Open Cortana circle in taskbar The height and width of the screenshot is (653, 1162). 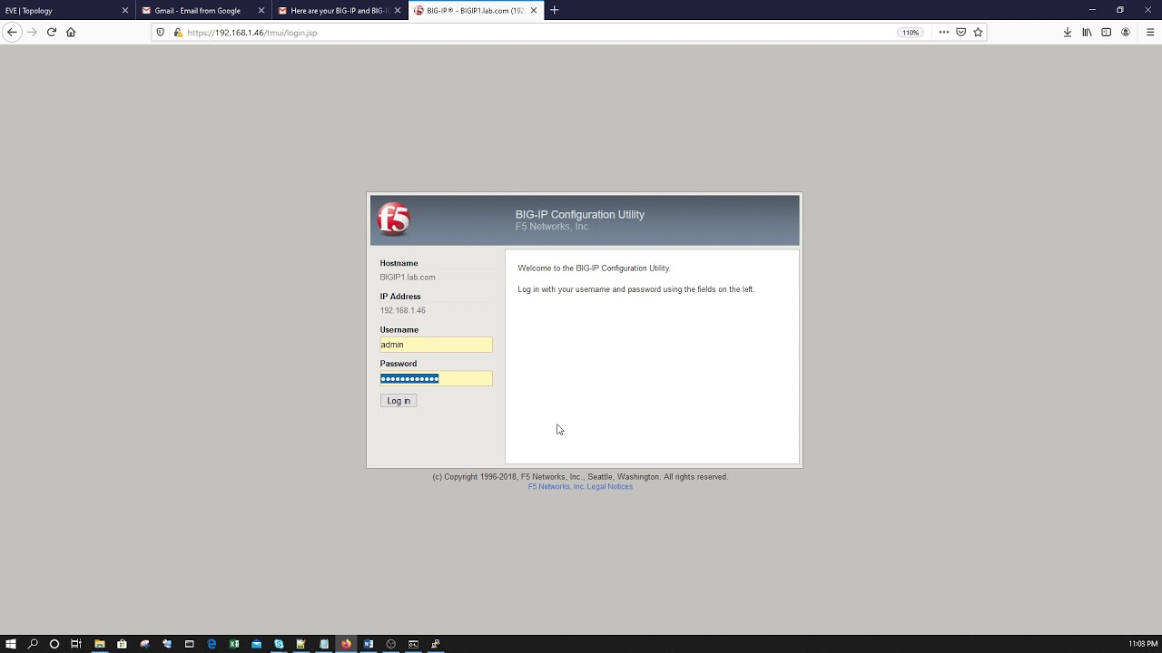tap(54, 644)
